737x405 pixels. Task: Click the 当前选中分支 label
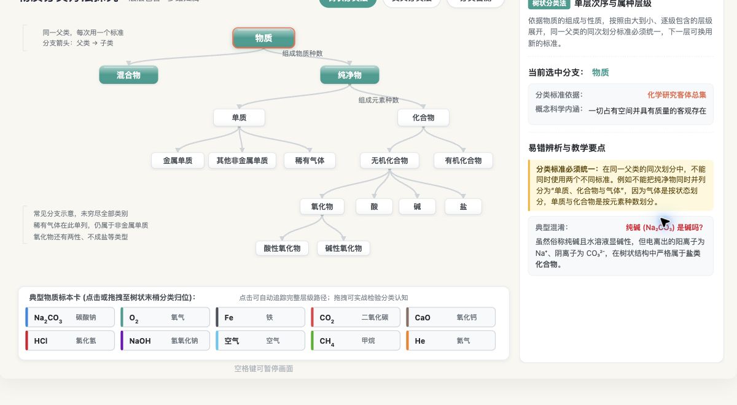[556, 72]
